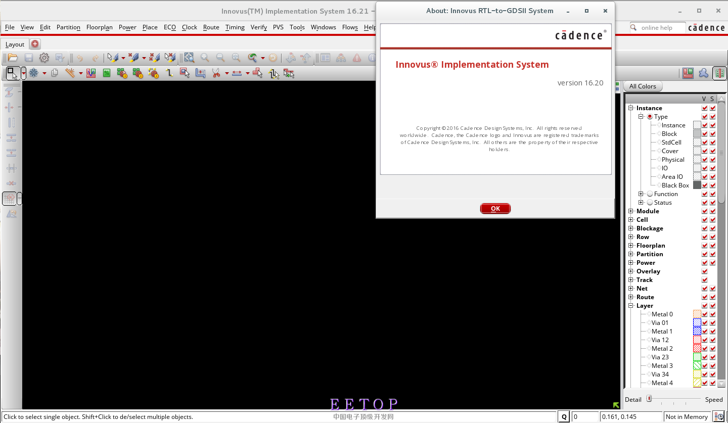Screen dimensions: 728x423
Task: Select the floorplan view icon
Action: click(x=688, y=73)
